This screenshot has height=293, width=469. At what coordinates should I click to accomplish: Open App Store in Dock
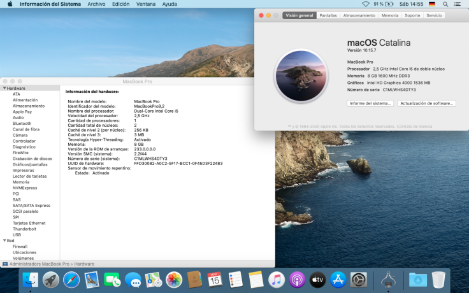click(x=338, y=280)
